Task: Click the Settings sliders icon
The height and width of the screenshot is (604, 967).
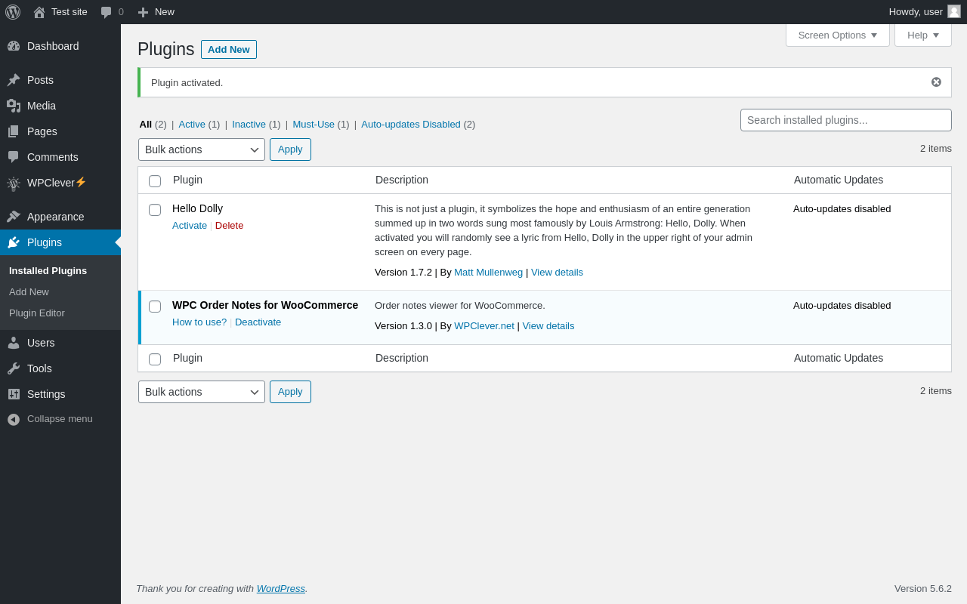Action: [x=14, y=394]
